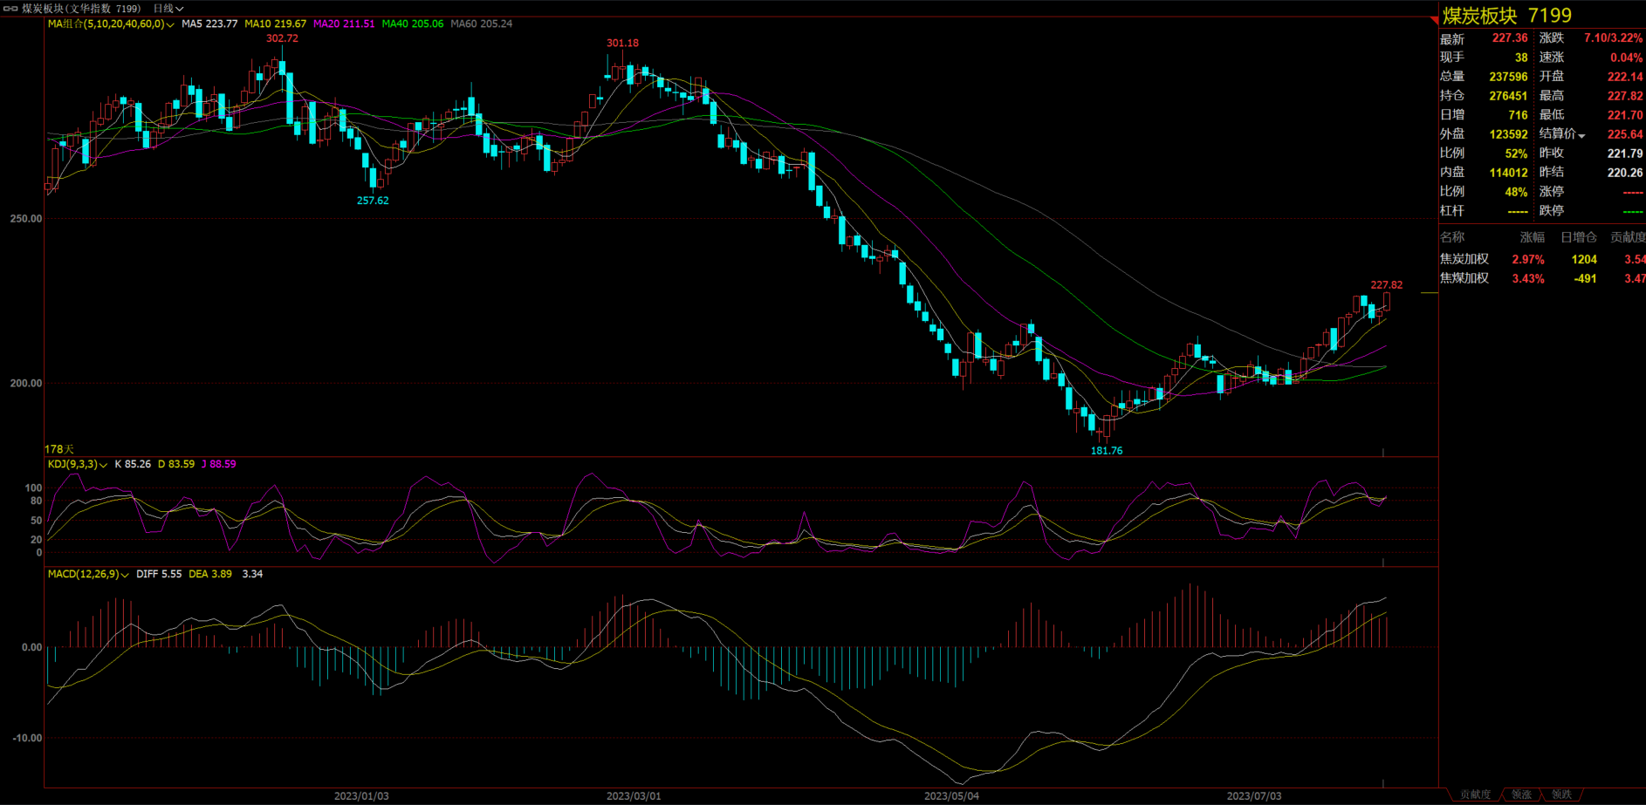Select the 焦煤加权 row
This screenshot has width=1646, height=805.
(1542, 279)
